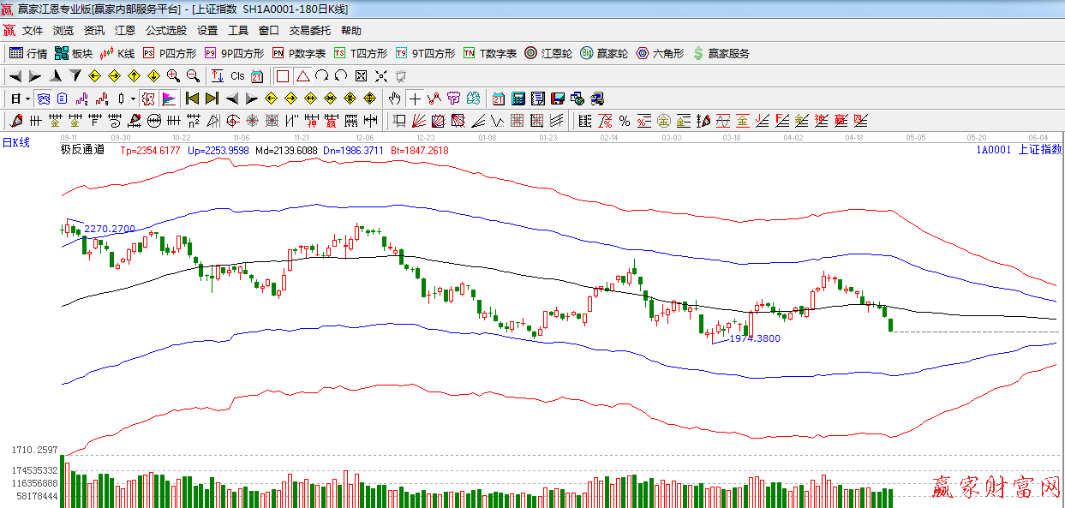Click the zoom out magnifier icon
The height and width of the screenshot is (508, 1065).
[x=192, y=75]
